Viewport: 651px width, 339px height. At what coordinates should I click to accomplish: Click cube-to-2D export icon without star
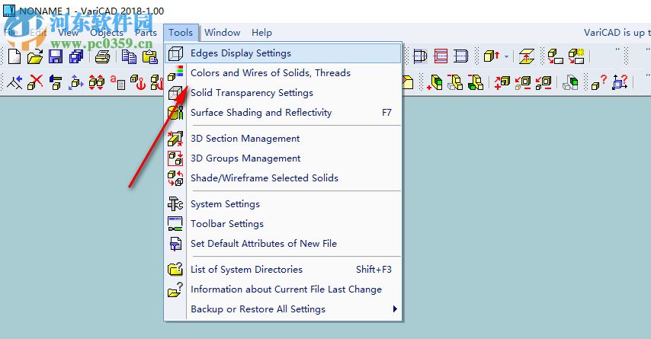[x=556, y=56]
